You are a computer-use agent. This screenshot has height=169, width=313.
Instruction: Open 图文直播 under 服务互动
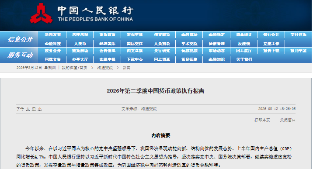pos(135,51)
